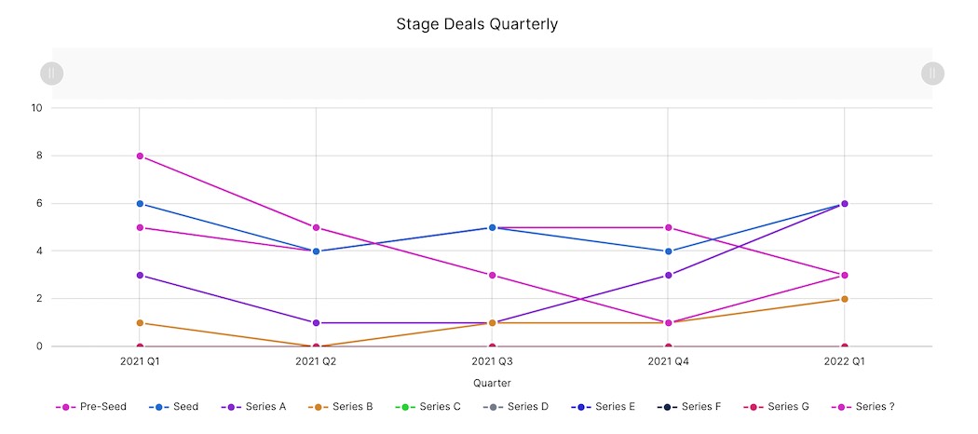Click the Stage Deals Quarterly title
The height and width of the screenshot is (434, 978).
(x=477, y=24)
